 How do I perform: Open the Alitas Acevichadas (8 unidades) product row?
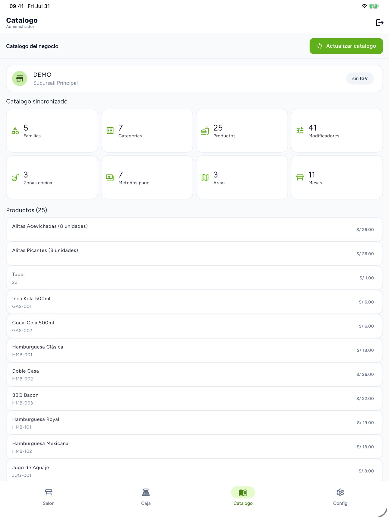[194, 230]
